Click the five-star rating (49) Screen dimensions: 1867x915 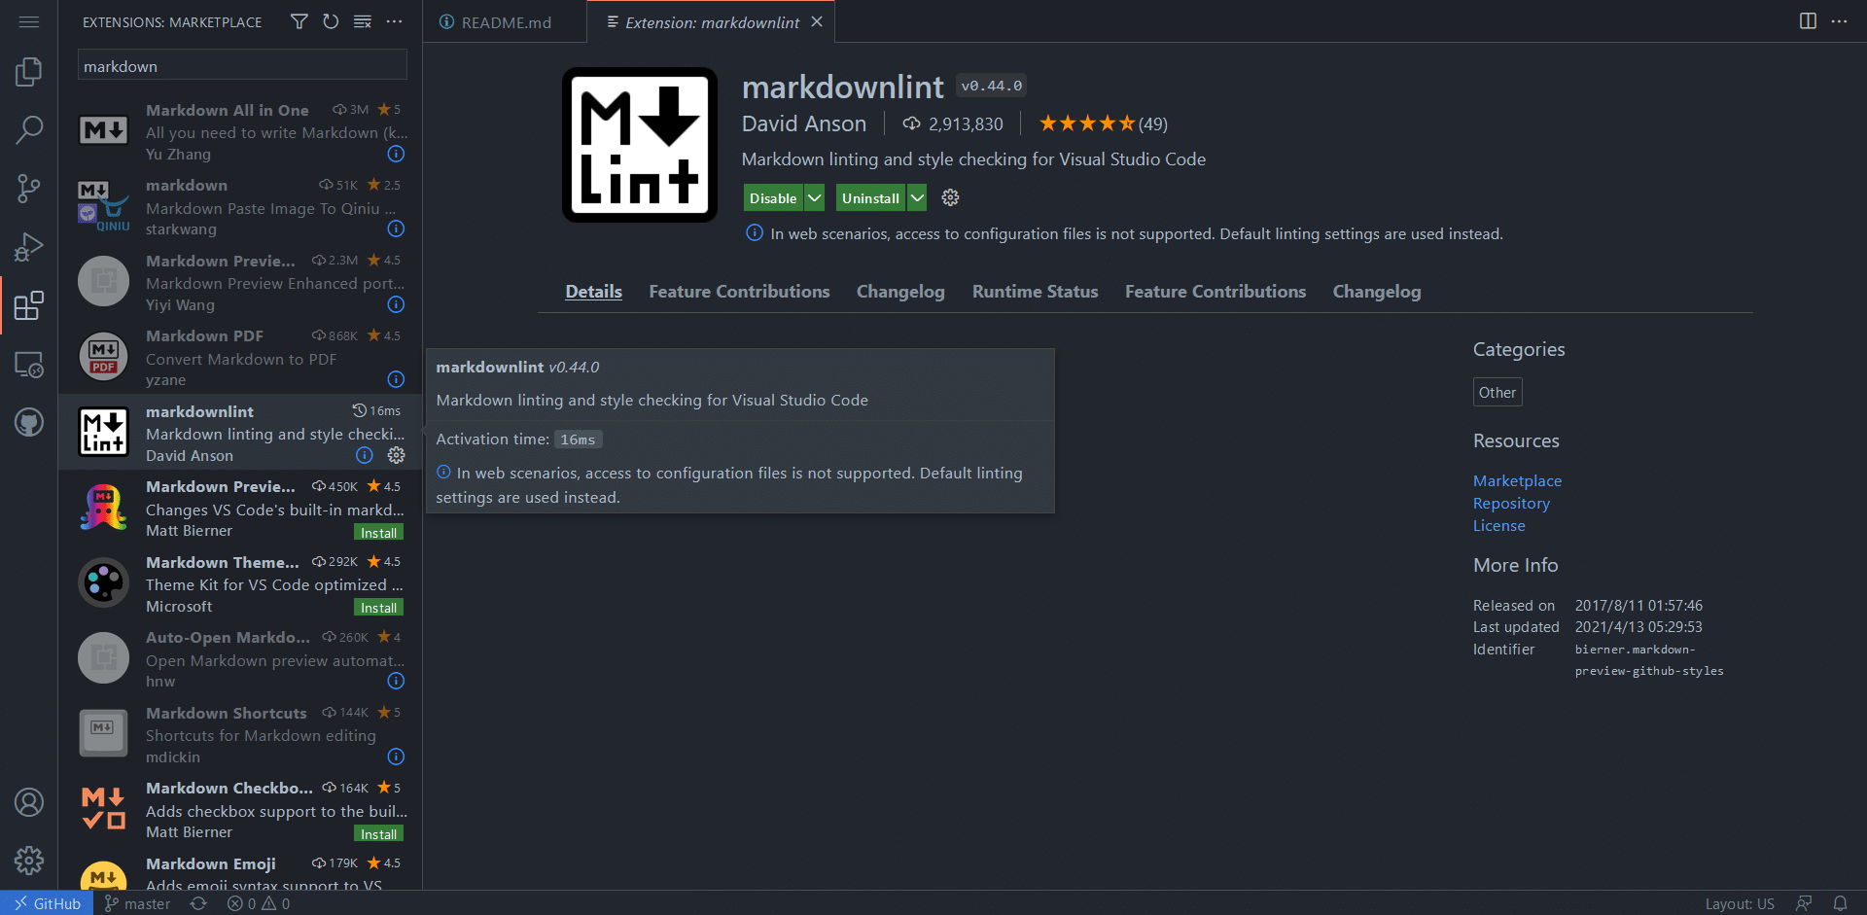click(x=1103, y=123)
